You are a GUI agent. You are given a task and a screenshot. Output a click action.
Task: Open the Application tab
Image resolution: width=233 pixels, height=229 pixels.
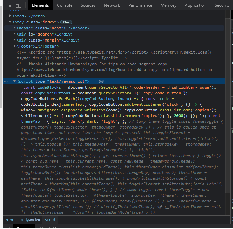(195, 5)
